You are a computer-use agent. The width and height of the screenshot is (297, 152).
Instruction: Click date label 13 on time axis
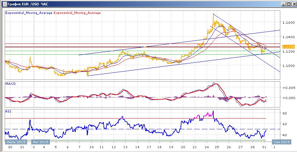click(x=125, y=147)
